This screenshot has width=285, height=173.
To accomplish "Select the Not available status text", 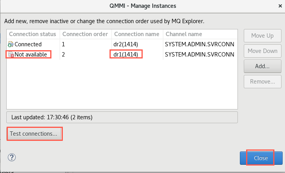I will 31,55.
